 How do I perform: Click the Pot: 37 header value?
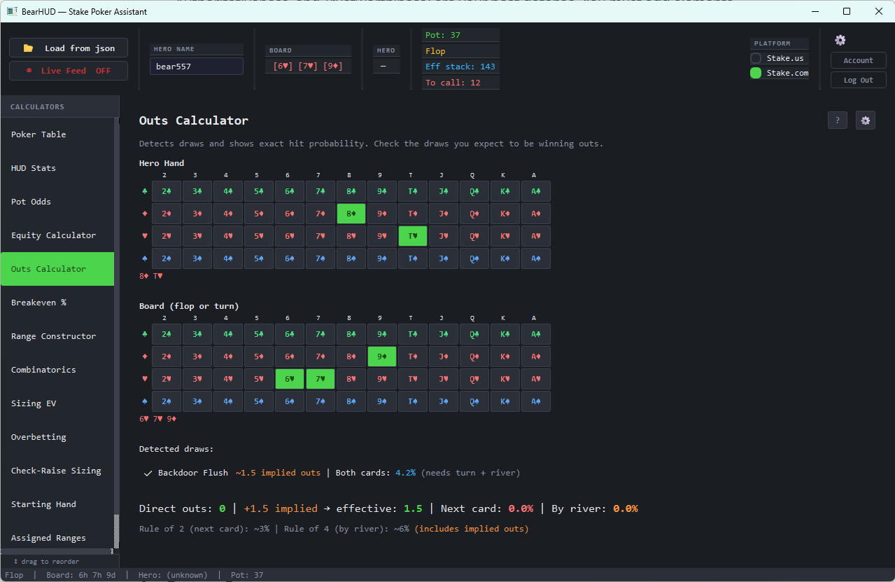(460, 35)
